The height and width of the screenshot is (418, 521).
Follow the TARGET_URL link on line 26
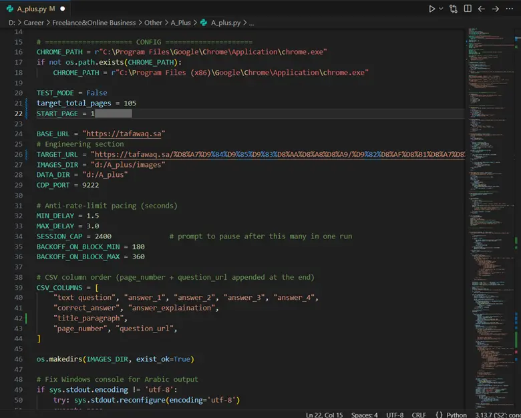click(x=280, y=154)
